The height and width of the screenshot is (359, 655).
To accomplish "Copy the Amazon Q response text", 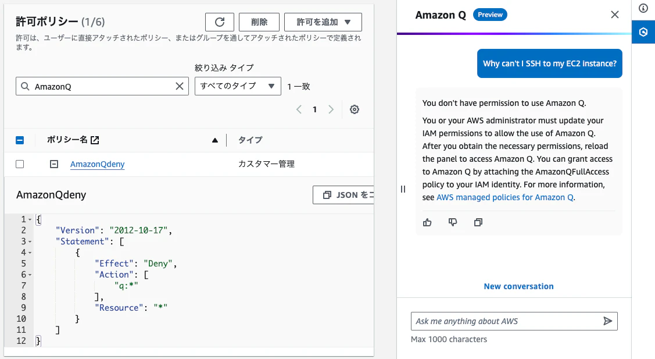I will (x=478, y=222).
